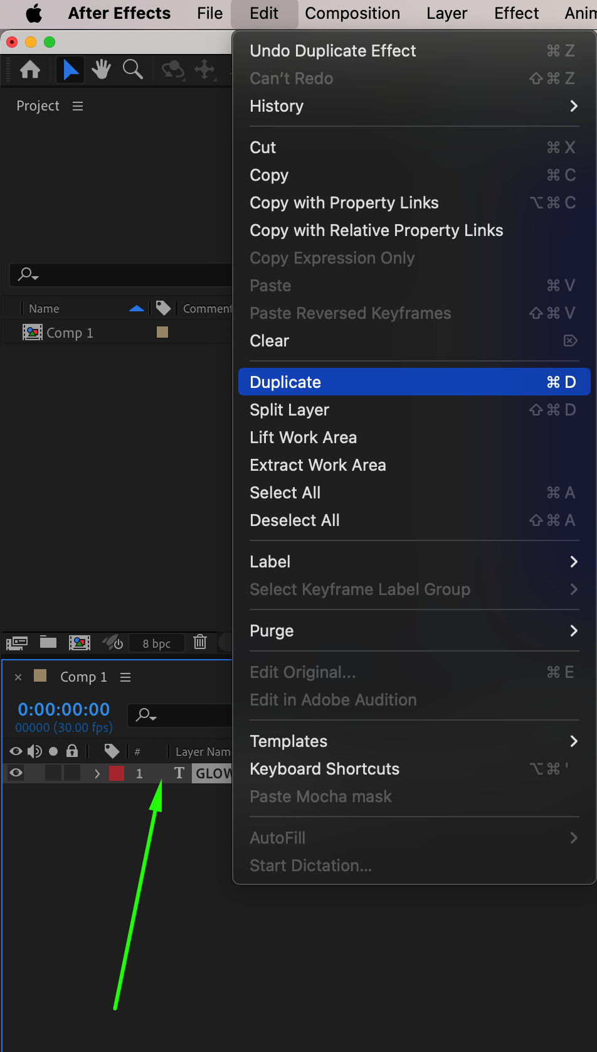
Task: Select the Pan camera tool
Action: pyautogui.click(x=205, y=70)
